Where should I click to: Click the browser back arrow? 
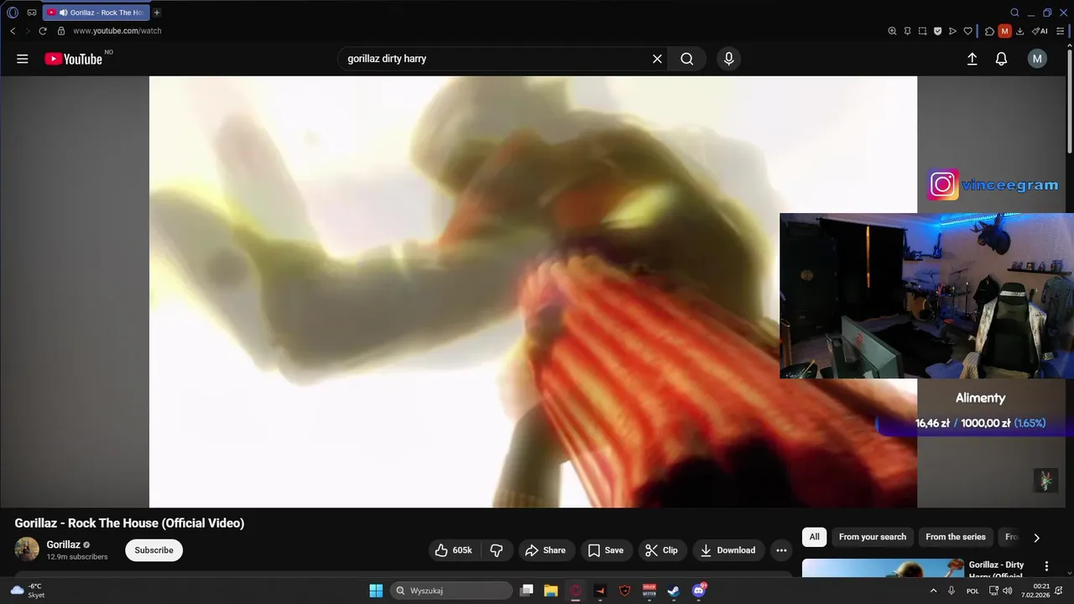pyautogui.click(x=13, y=31)
